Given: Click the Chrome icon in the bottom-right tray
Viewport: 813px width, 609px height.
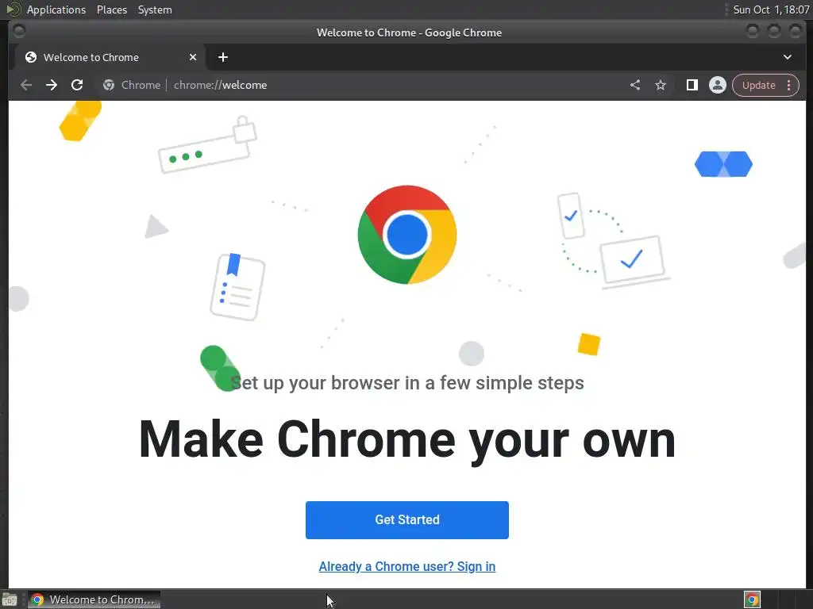Looking at the screenshot, I should click(752, 599).
